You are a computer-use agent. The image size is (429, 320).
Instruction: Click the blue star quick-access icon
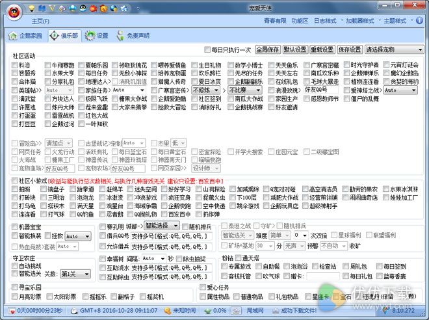click(x=124, y=8)
